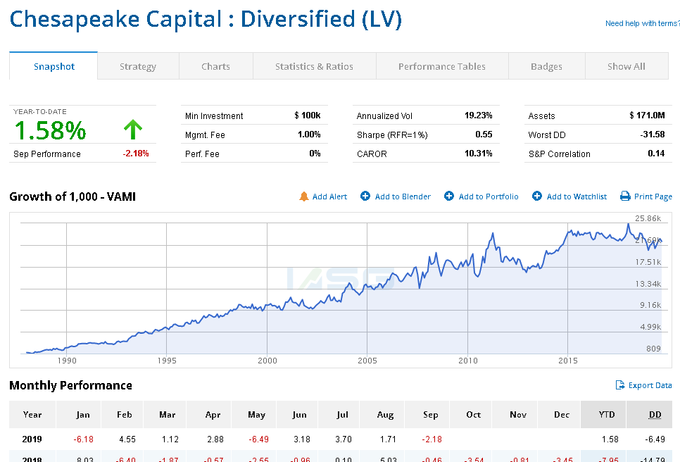Click the Print Page link
Screen dimensions: 680x462
click(x=653, y=196)
